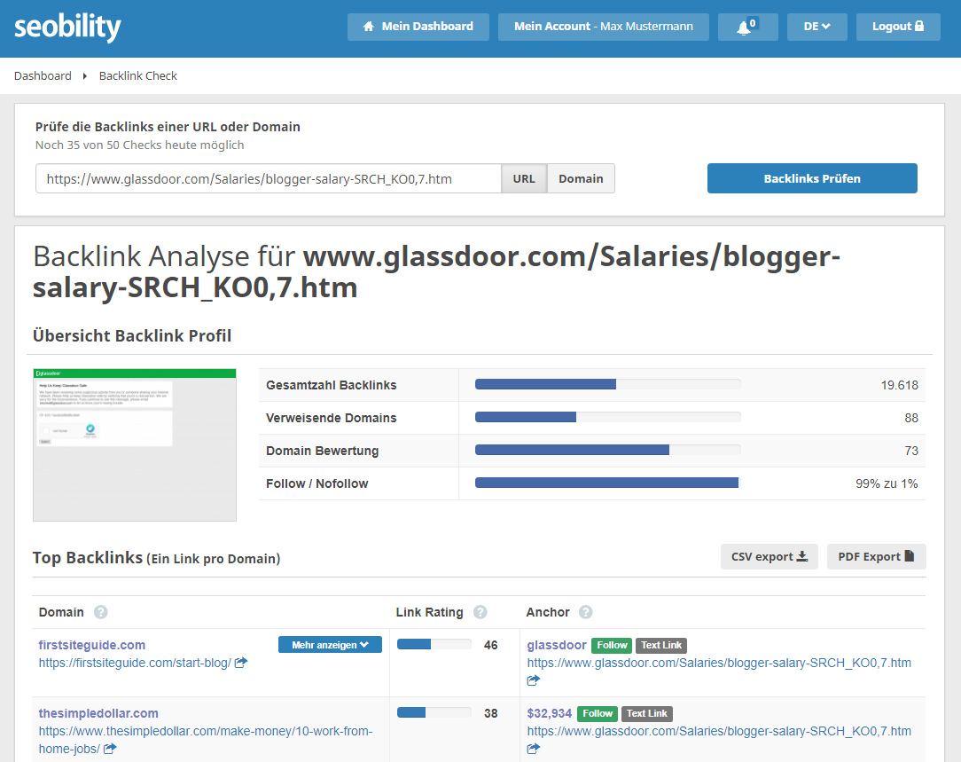Click the link rating bar showing 46
The width and height of the screenshot is (961, 762).
point(434,644)
